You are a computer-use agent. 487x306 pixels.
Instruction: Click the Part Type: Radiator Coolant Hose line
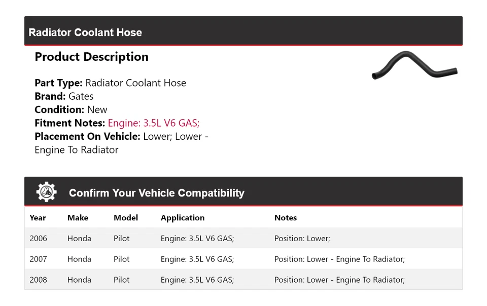pyautogui.click(x=110, y=83)
